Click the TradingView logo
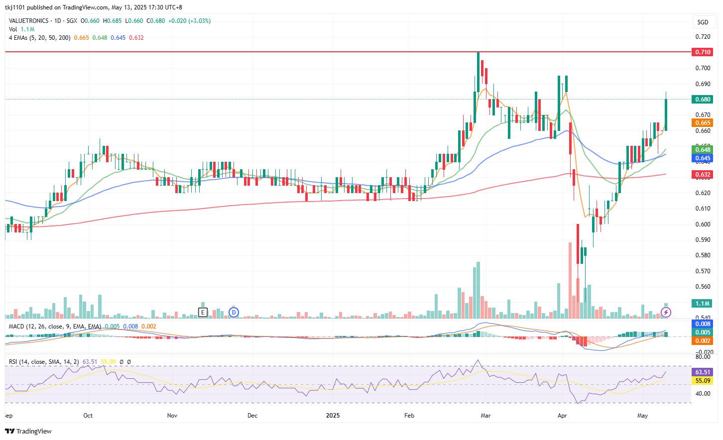Viewport: 723px width, 440px height. pyautogui.click(x=28, y=431)
